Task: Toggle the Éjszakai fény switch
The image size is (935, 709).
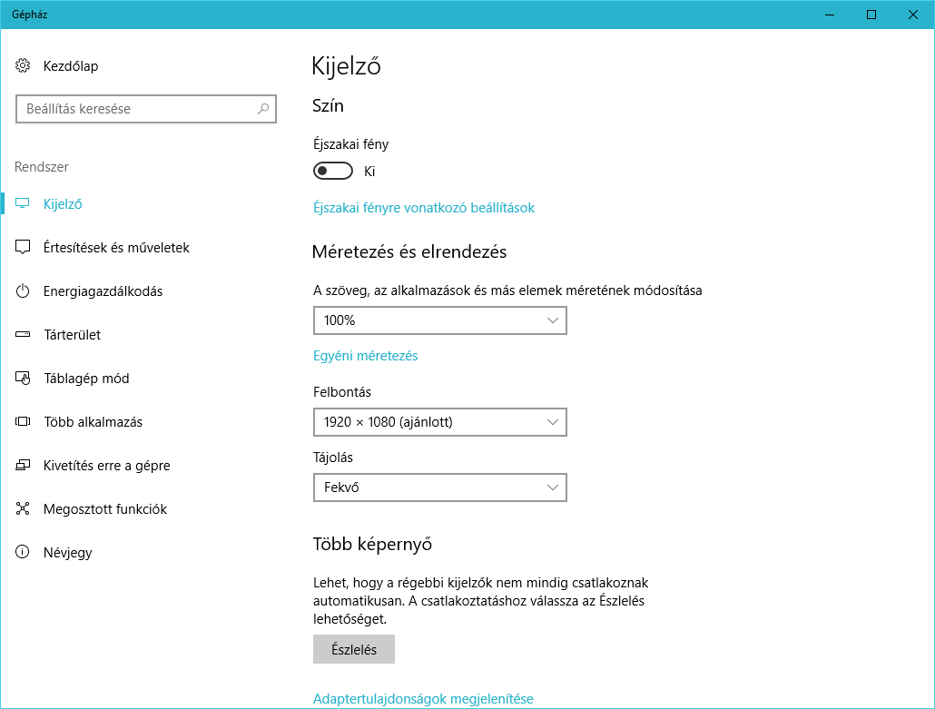Action: (x=333, y=172)
